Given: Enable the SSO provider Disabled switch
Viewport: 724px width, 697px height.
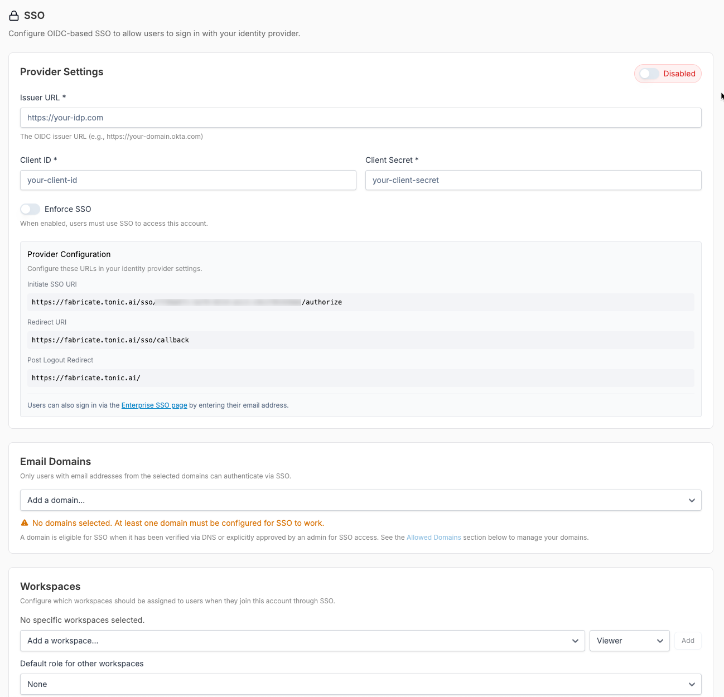Looking at the screenshot, I should pyautogui.click(x=649, y=74).
